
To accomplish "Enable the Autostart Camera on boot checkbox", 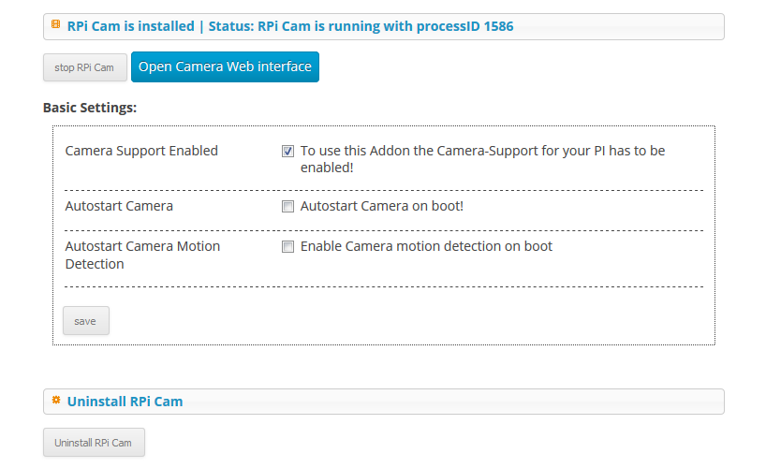I will pyautogui.click(x=287, y=207).
